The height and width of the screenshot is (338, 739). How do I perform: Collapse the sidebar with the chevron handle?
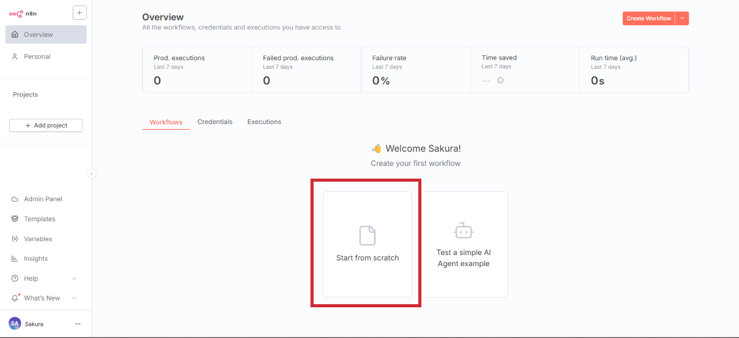92,174
